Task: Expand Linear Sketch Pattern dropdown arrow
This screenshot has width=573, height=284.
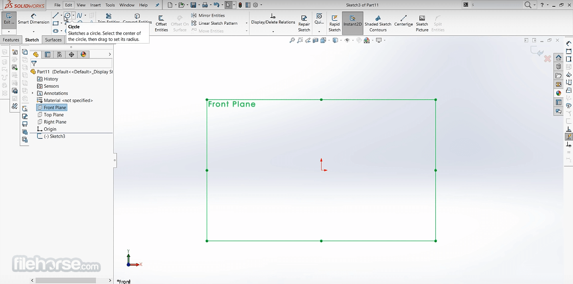Action: (246, 23)
